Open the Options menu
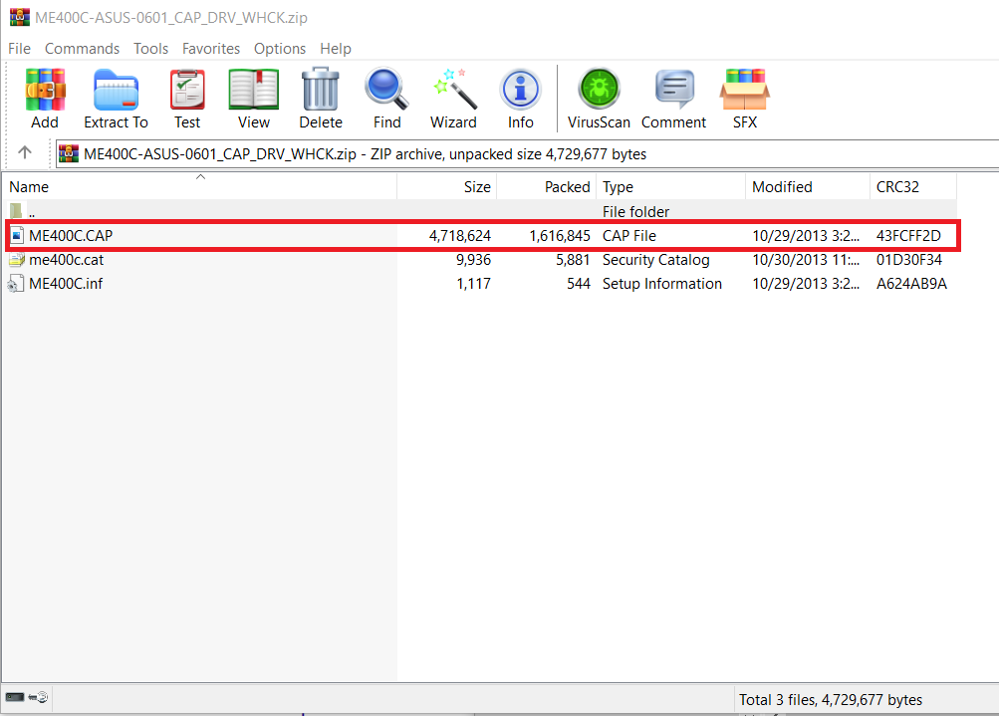Screen dimensions: 999x716 pos(280,49)
